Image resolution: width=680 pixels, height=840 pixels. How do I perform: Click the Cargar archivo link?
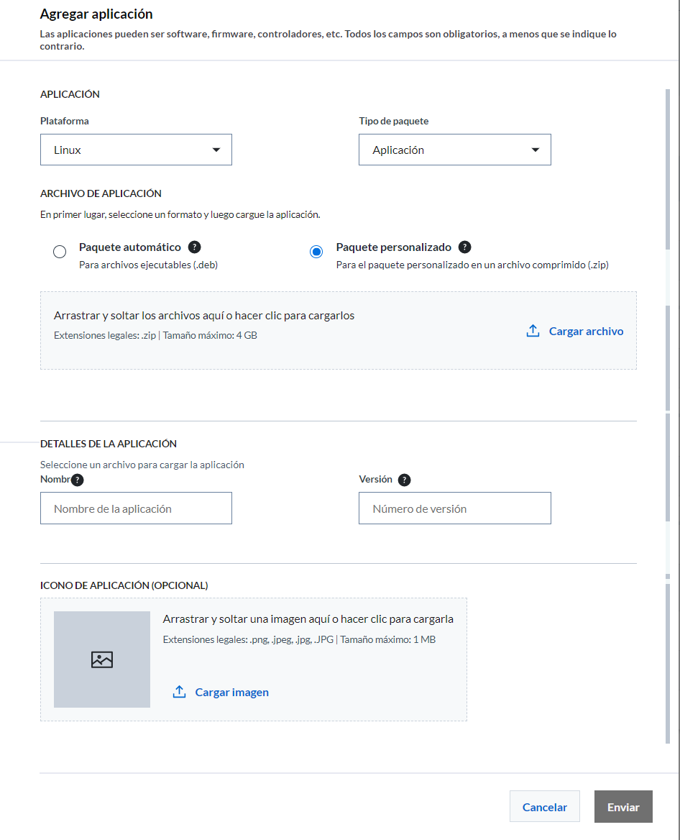[586, 331]
